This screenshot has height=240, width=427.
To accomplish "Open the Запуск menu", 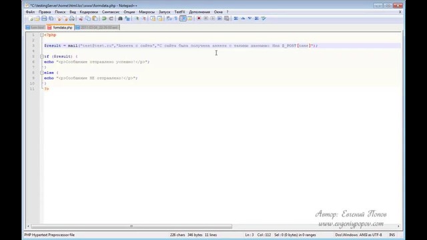I will coord(164,12).
